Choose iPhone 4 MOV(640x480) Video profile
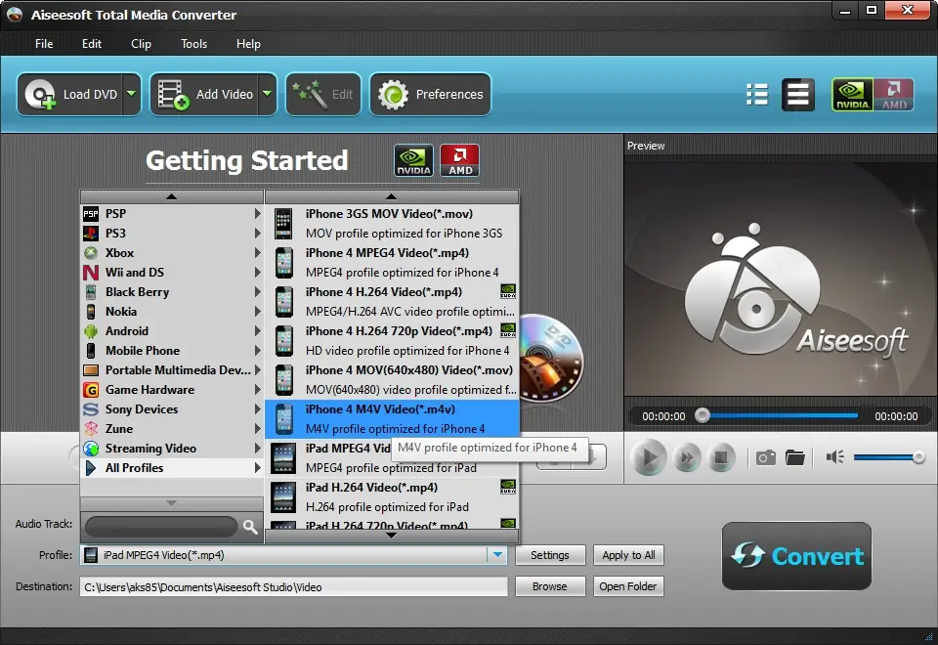 tap(393, 380)
